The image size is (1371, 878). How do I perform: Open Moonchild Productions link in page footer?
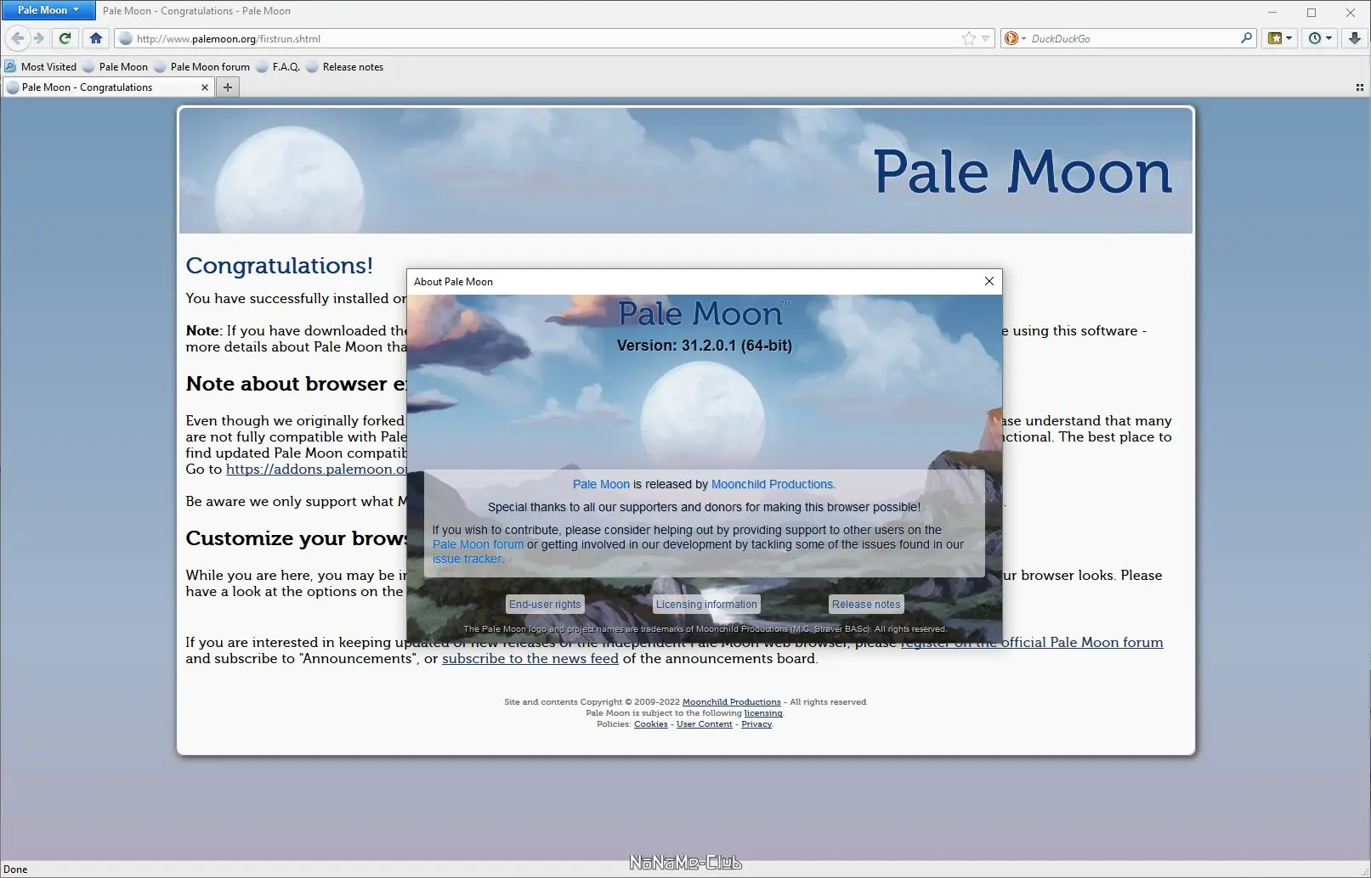click(x=731, y=702)
